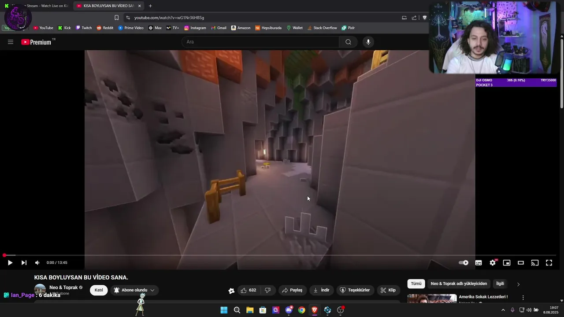
Task: Switch to the Kick stream browser tab
Action: [36, 6]
